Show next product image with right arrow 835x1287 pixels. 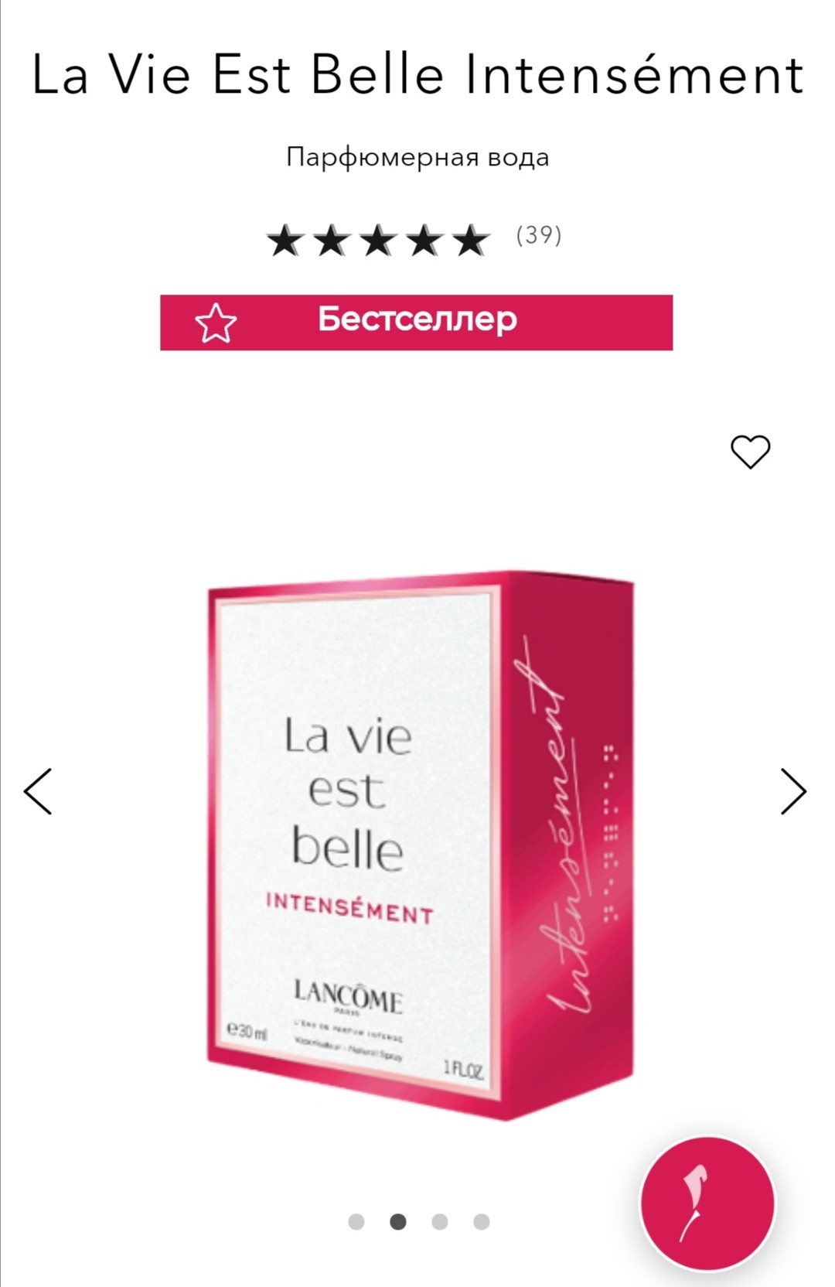pyautogui.click(x=793, y=791)
